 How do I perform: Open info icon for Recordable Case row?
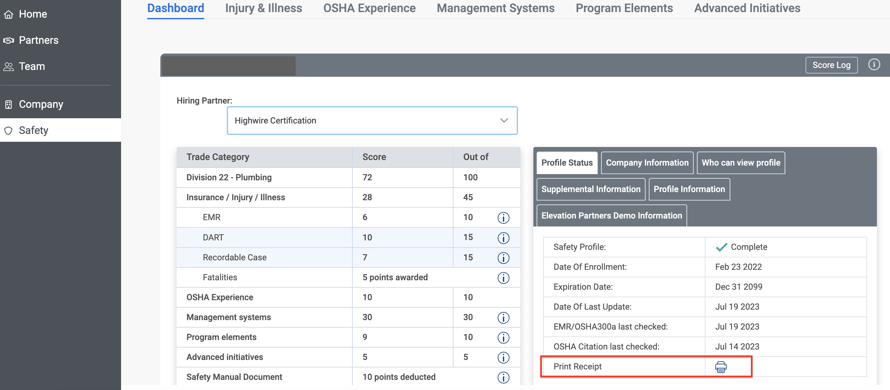[x=503, y=258]
